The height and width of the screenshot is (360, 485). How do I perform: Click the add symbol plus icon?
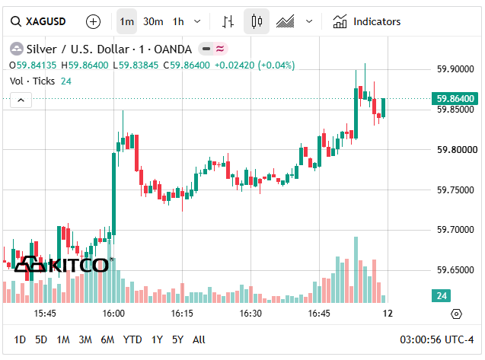pyautogui.click(x=93, y=21)
